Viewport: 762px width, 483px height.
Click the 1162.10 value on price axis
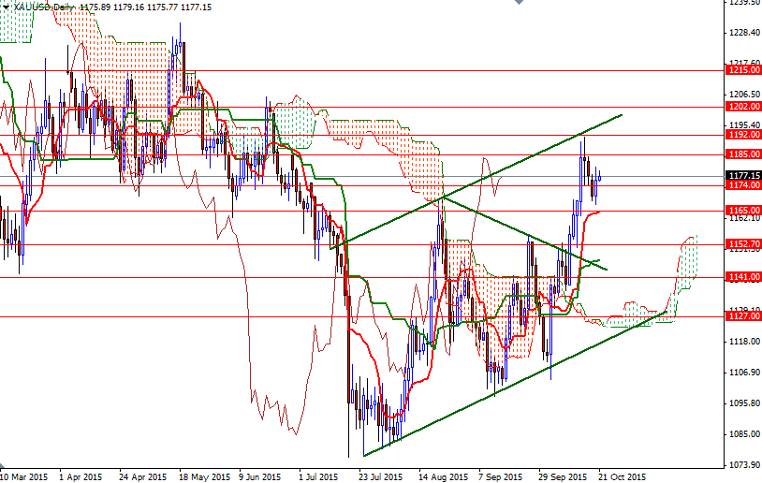[744, 219]
